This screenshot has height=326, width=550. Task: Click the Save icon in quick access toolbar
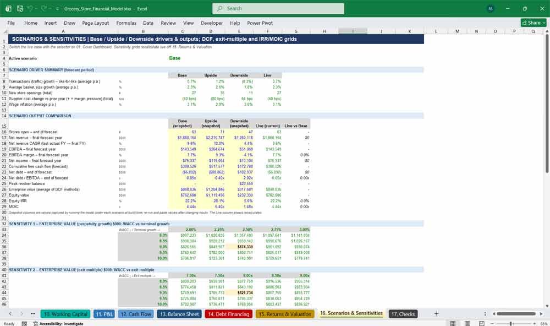pos(20,8)
